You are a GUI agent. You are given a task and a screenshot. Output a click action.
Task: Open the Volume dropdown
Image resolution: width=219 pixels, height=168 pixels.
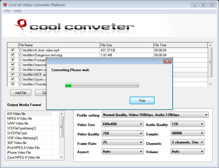click(188, 151)
